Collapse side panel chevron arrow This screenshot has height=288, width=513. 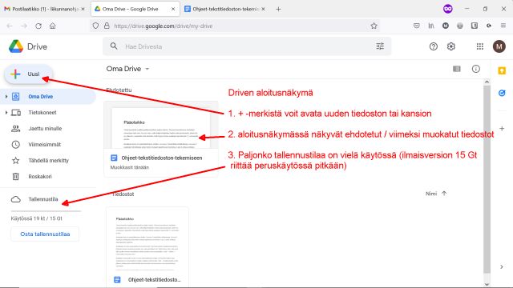tap(502, 267)
